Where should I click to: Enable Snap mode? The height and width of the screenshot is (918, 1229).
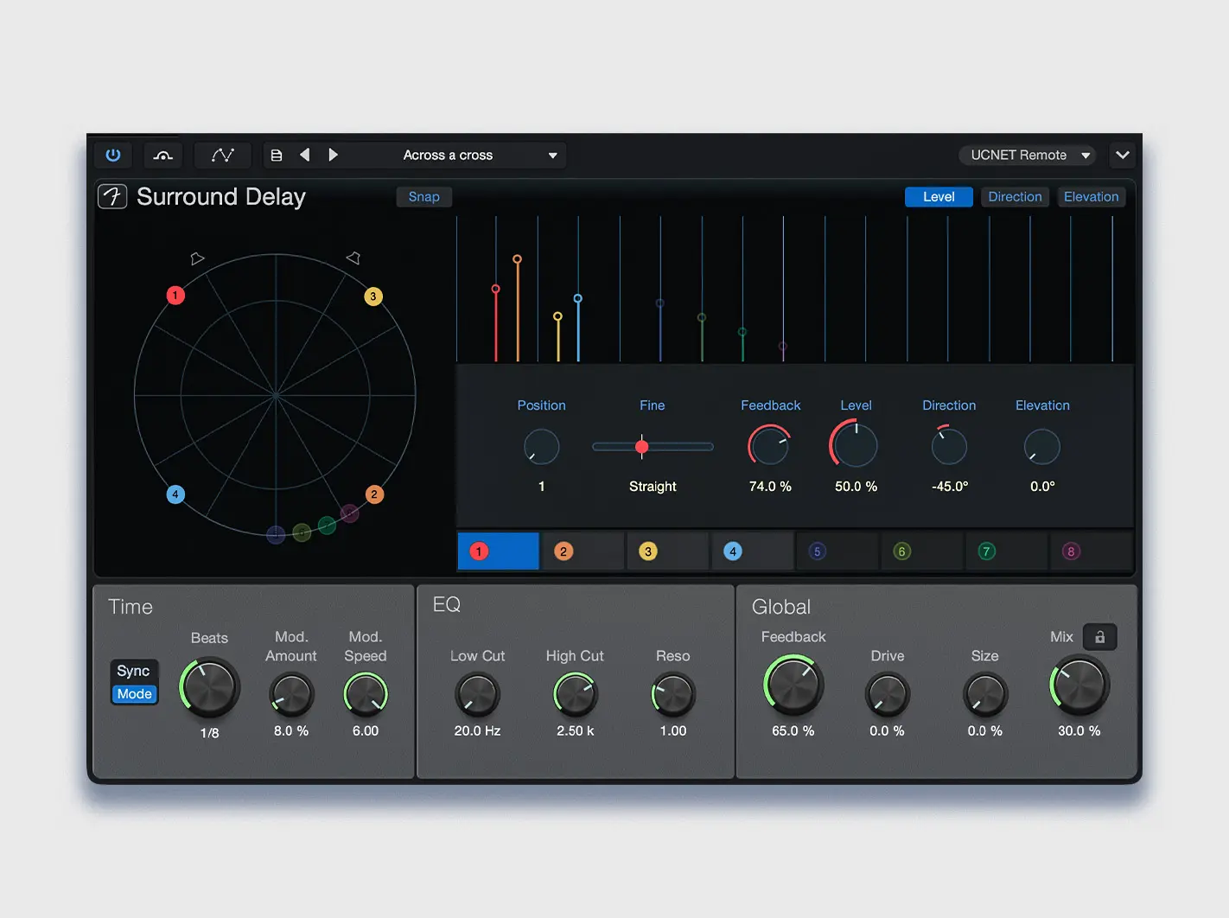coord(423,196)
